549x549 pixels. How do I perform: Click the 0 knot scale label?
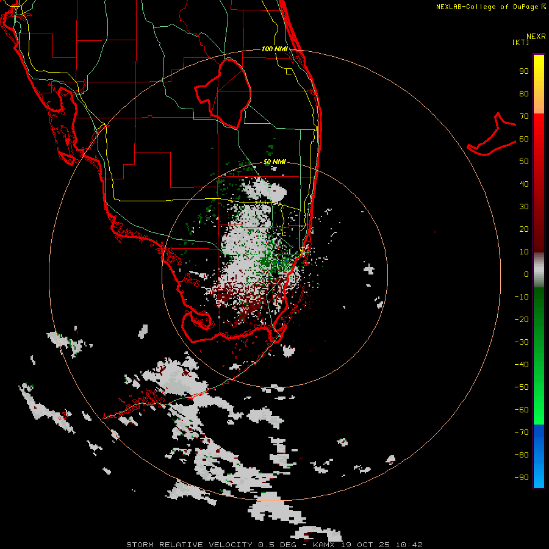[x=526, y=274]
